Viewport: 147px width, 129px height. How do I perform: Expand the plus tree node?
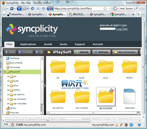click(8, 85)
